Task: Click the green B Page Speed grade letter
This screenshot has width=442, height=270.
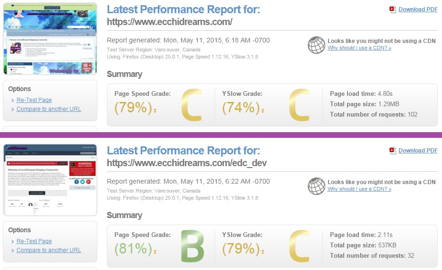Action: tap(192, 246)
